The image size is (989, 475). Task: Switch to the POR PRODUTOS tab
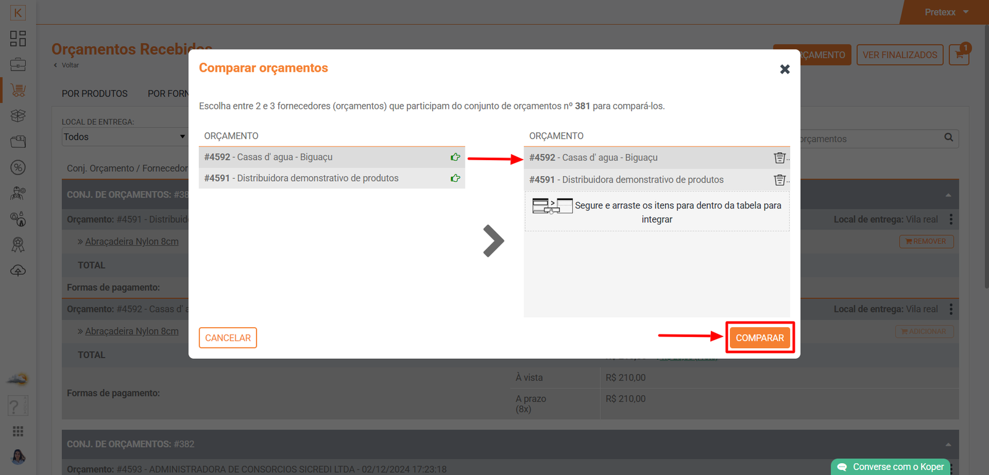click(95, 93)
